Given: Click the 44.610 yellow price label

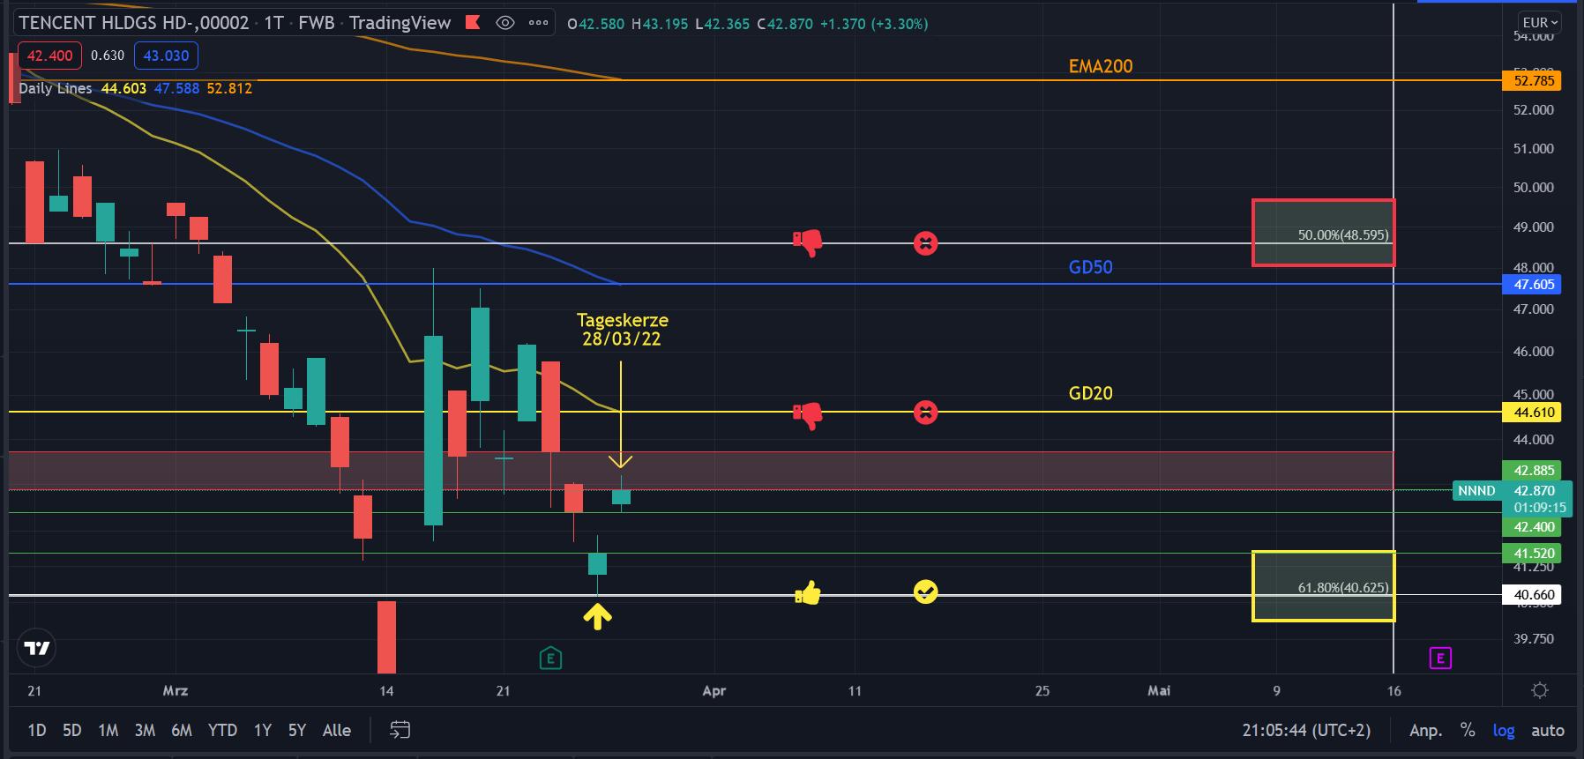Looking at the screenshot, I should tap(1531, 413).
